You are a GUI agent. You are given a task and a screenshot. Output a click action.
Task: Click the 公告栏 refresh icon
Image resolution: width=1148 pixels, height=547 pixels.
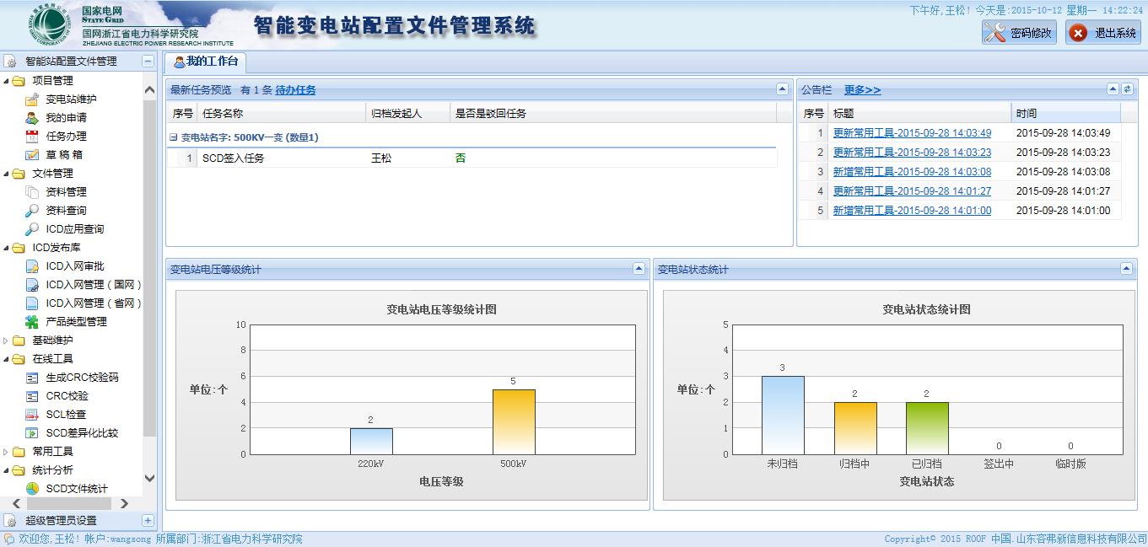1126,89
